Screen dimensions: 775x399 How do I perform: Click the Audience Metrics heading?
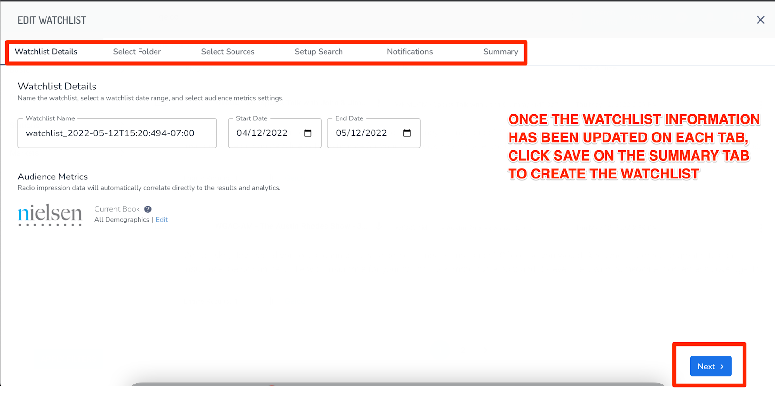pos(53,177)
